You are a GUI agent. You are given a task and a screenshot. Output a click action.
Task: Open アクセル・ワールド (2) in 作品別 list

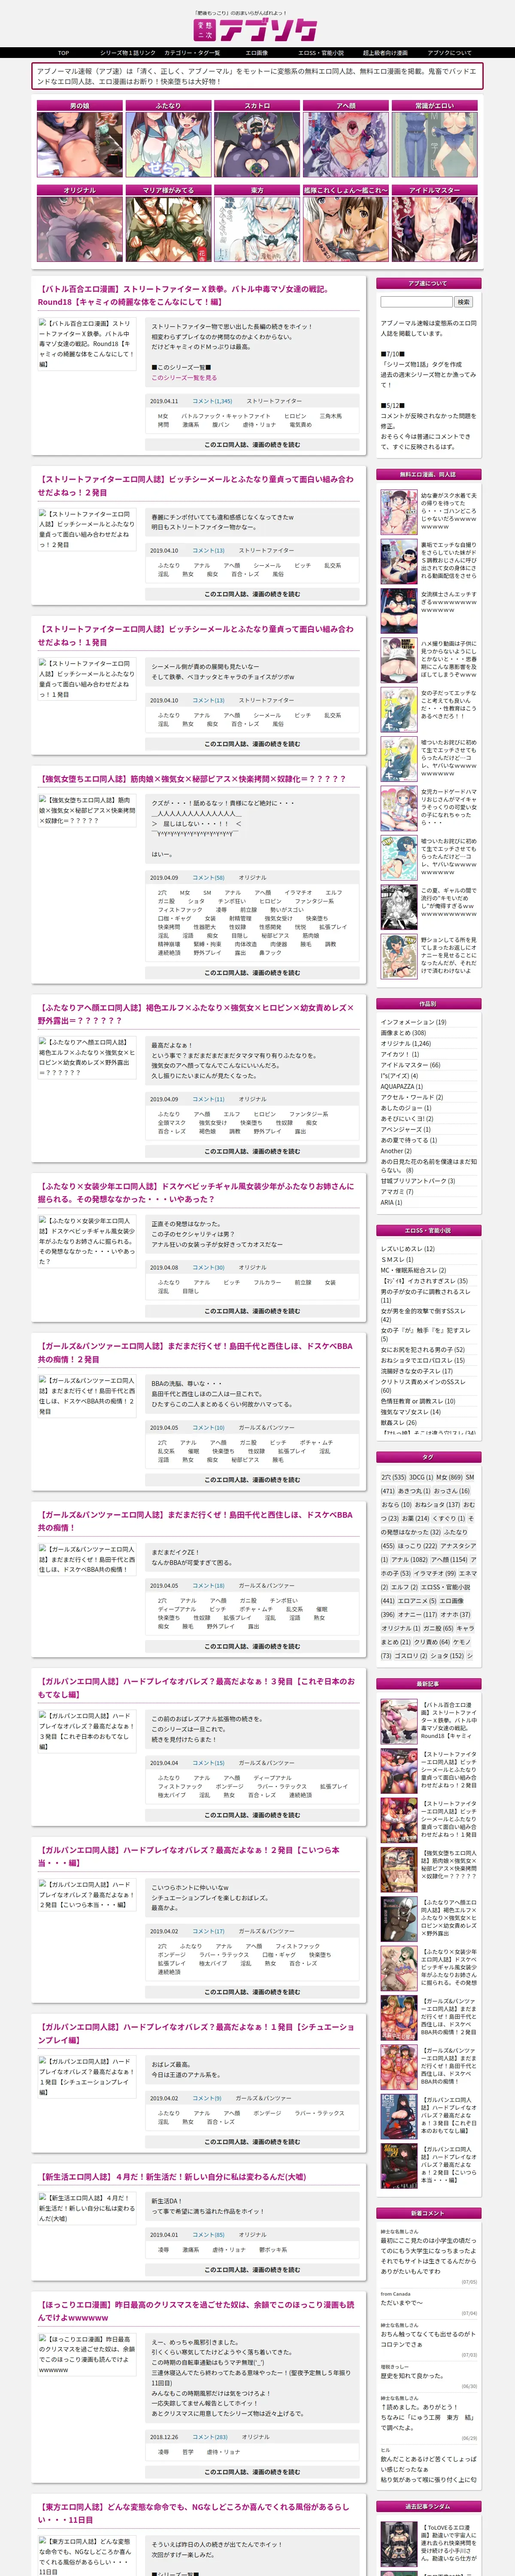(411, 1097)
